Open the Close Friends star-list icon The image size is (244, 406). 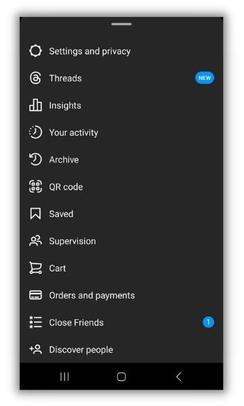click(35, 323)
